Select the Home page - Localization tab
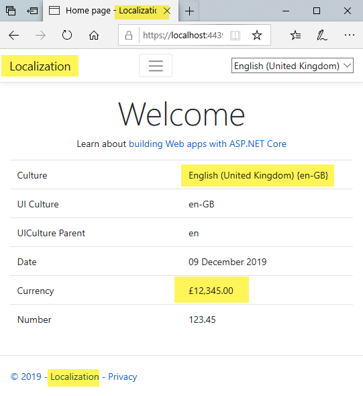This screenshot has width=363, height=396. pyautogui.click(x=111, y=11)
